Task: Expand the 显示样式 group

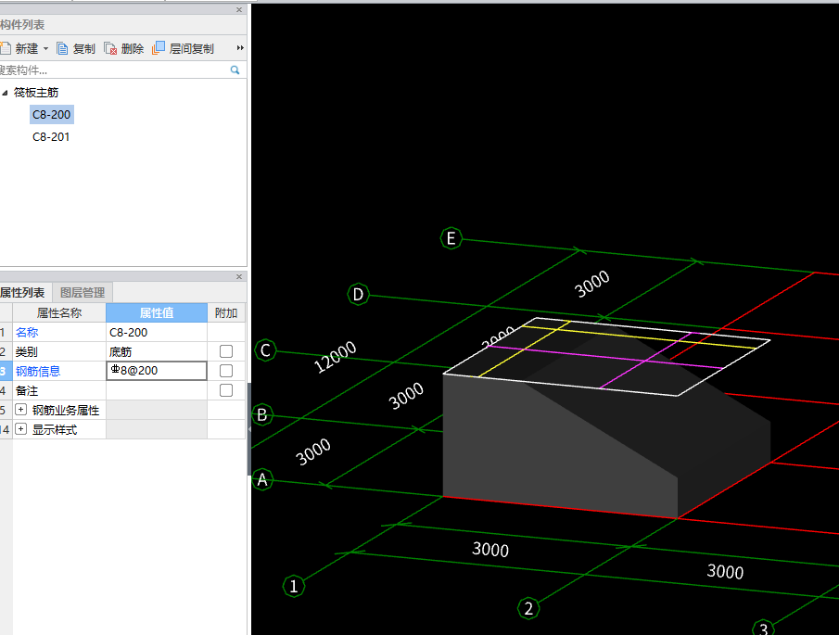Action: [x=21, y=429]
